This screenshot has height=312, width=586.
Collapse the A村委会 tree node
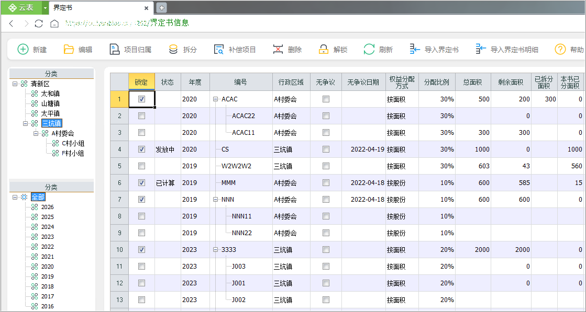[36, 133]
